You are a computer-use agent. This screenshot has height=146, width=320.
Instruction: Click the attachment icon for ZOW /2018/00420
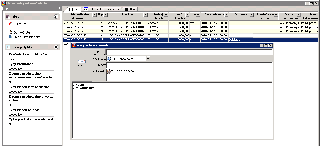[x=109, y=71]
